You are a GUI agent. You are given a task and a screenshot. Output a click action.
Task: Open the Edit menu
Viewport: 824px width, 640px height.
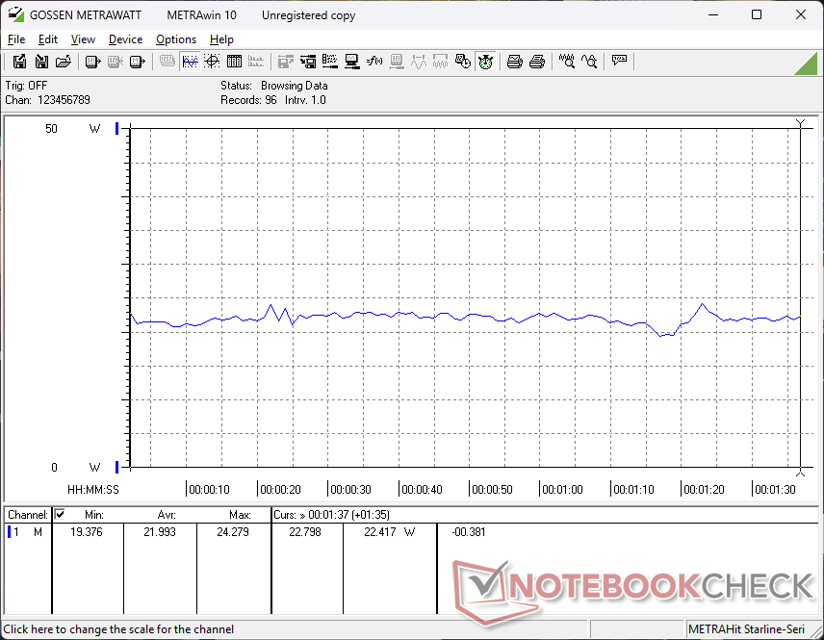[x=48, y=39]
